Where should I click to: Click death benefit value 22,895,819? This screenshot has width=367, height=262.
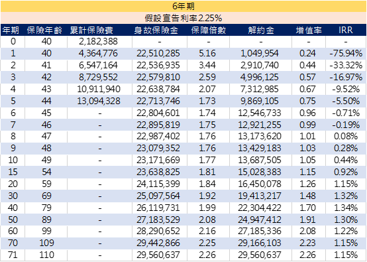pos(158,125)
